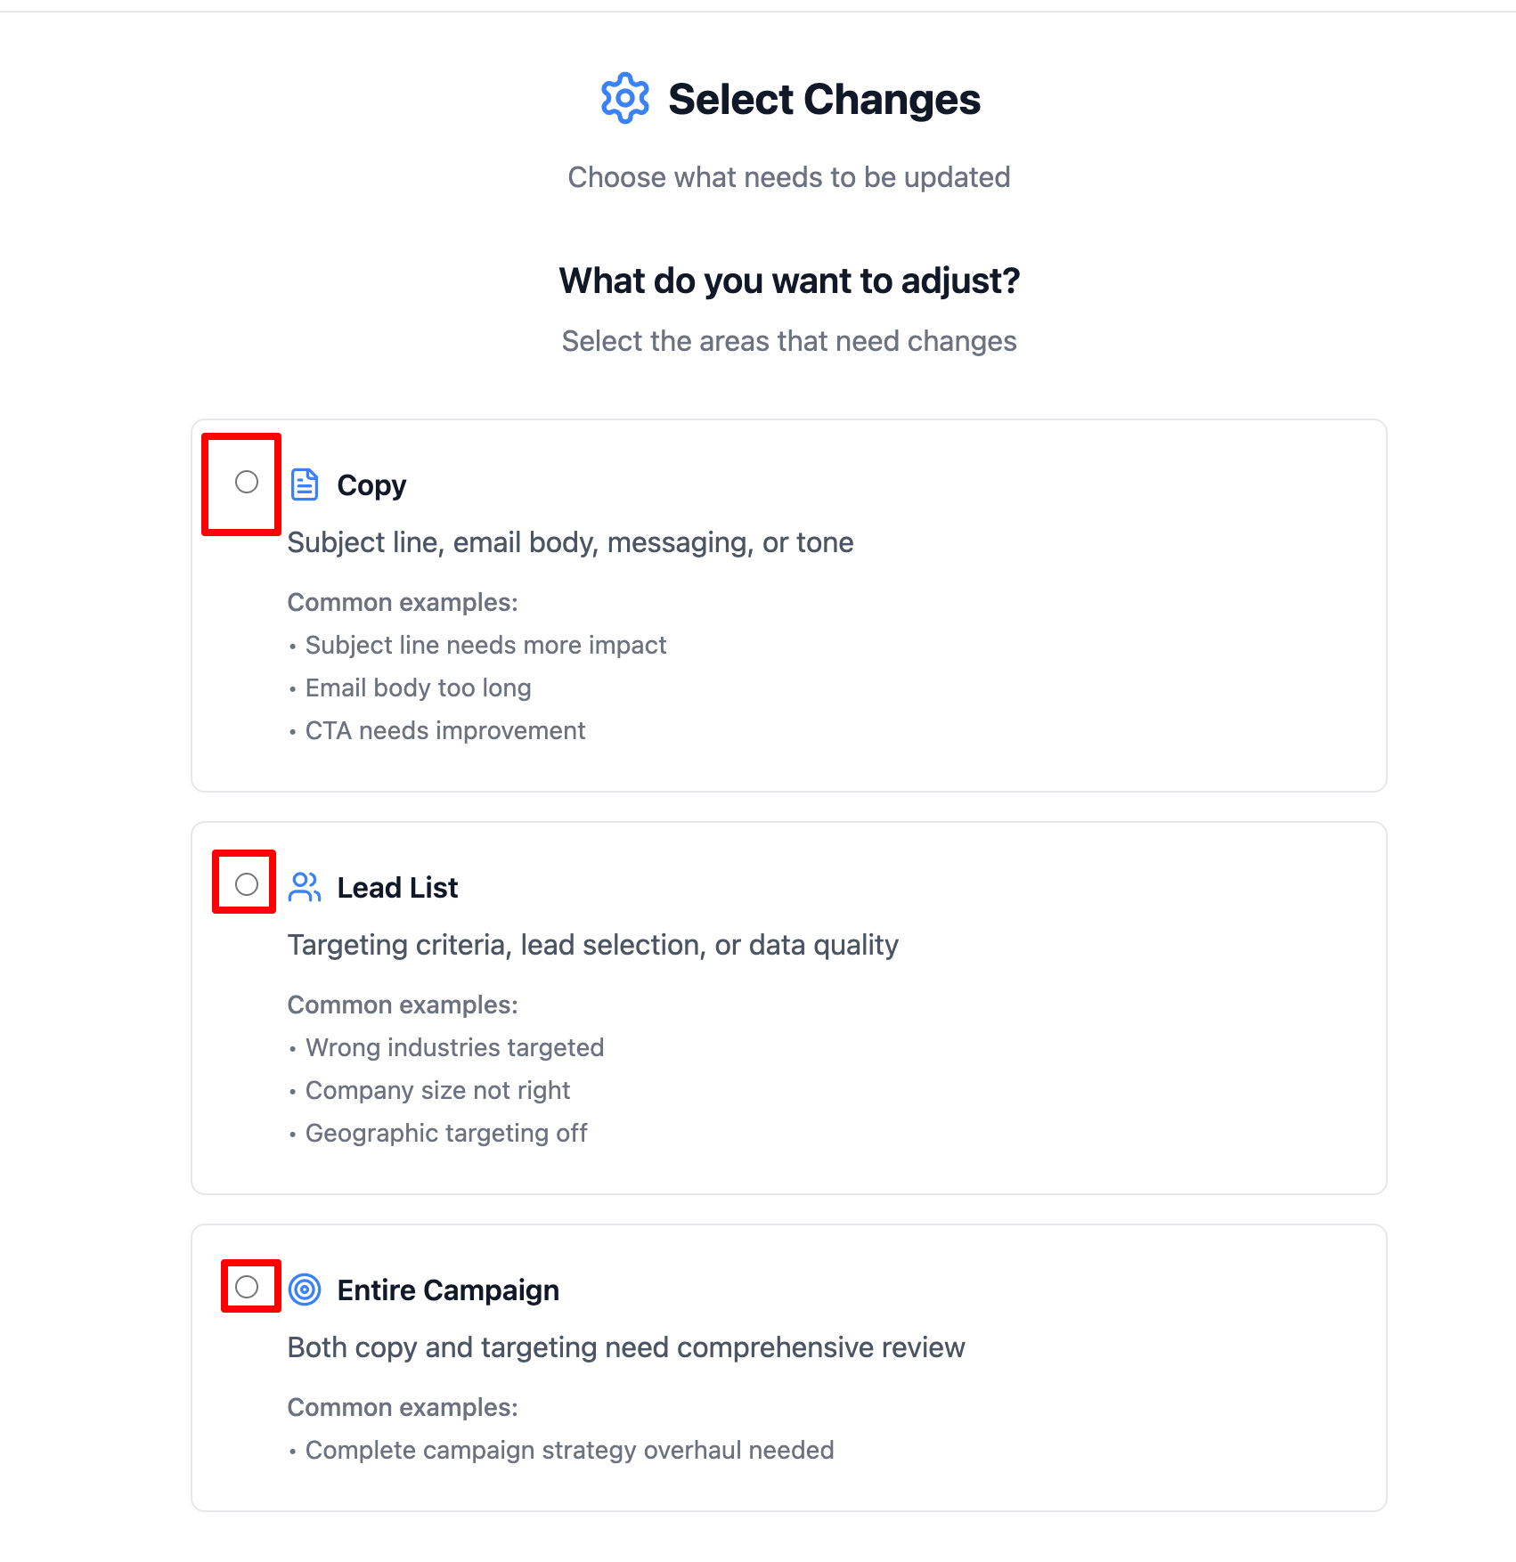Click the Select Changes page heading
The image size is (1516, 1562).
click(823, 99)
